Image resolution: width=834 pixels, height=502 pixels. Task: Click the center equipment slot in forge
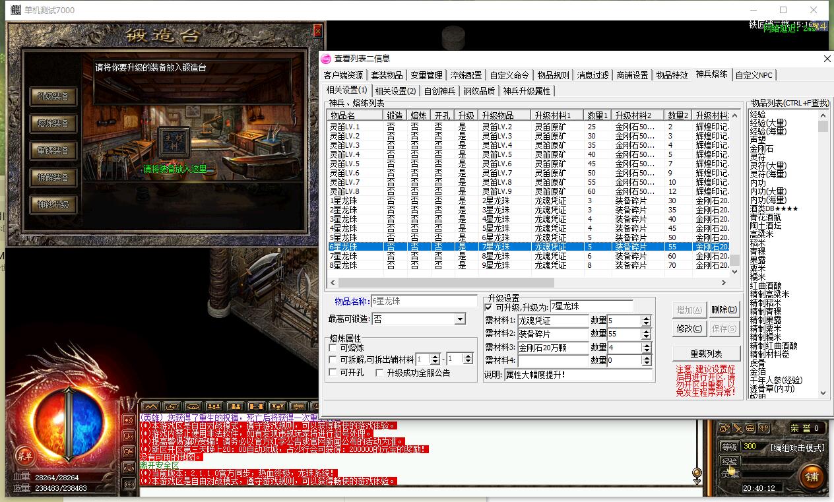174,142
